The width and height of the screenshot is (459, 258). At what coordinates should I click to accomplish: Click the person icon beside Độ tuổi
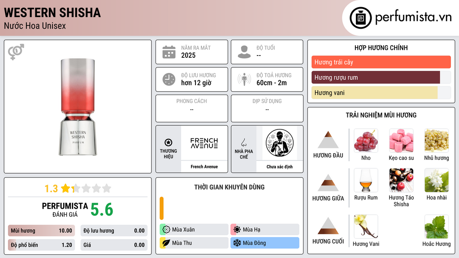click(x=244, y=52)
